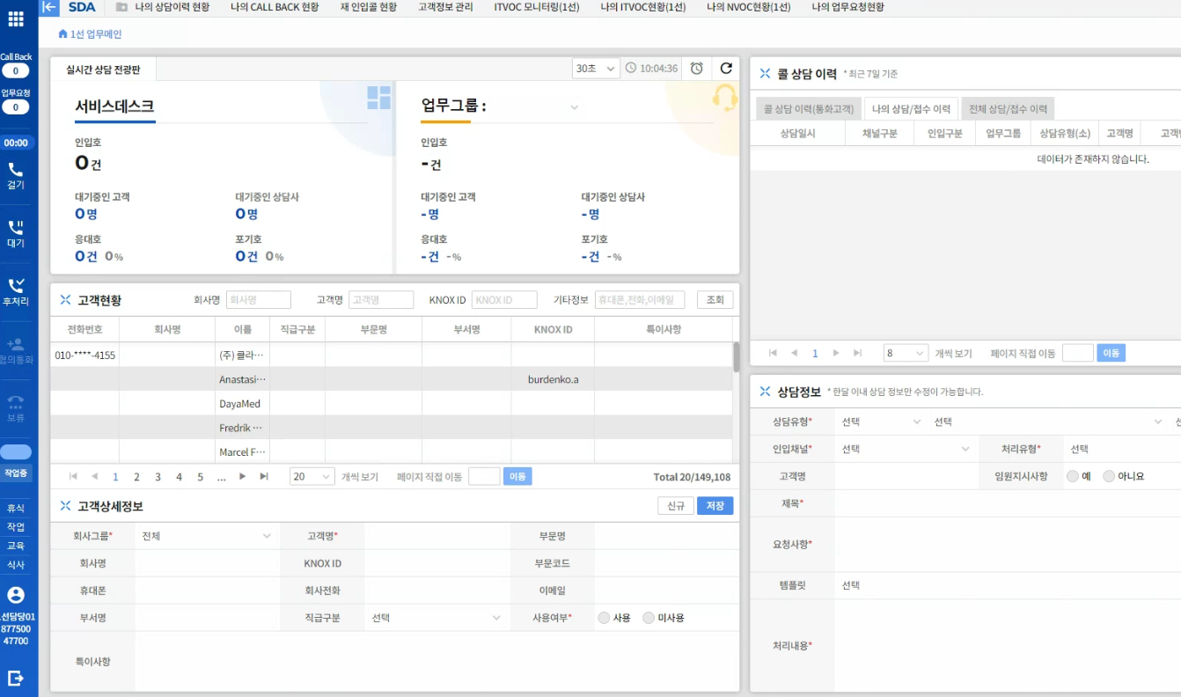Click the 후처리 after-call work icon
The height and width of the screenshot is (697, 1181).
coord(16,285)
